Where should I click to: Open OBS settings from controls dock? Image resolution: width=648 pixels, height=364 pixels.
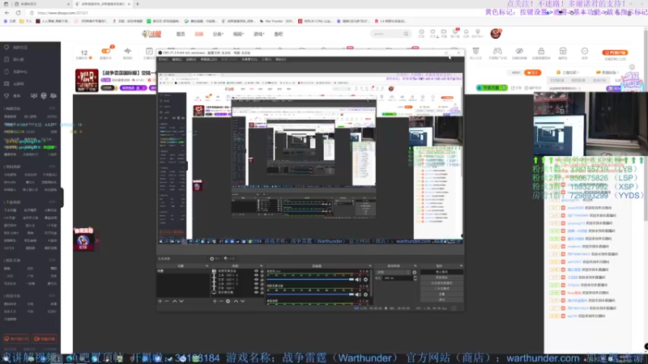pos(441,294)
